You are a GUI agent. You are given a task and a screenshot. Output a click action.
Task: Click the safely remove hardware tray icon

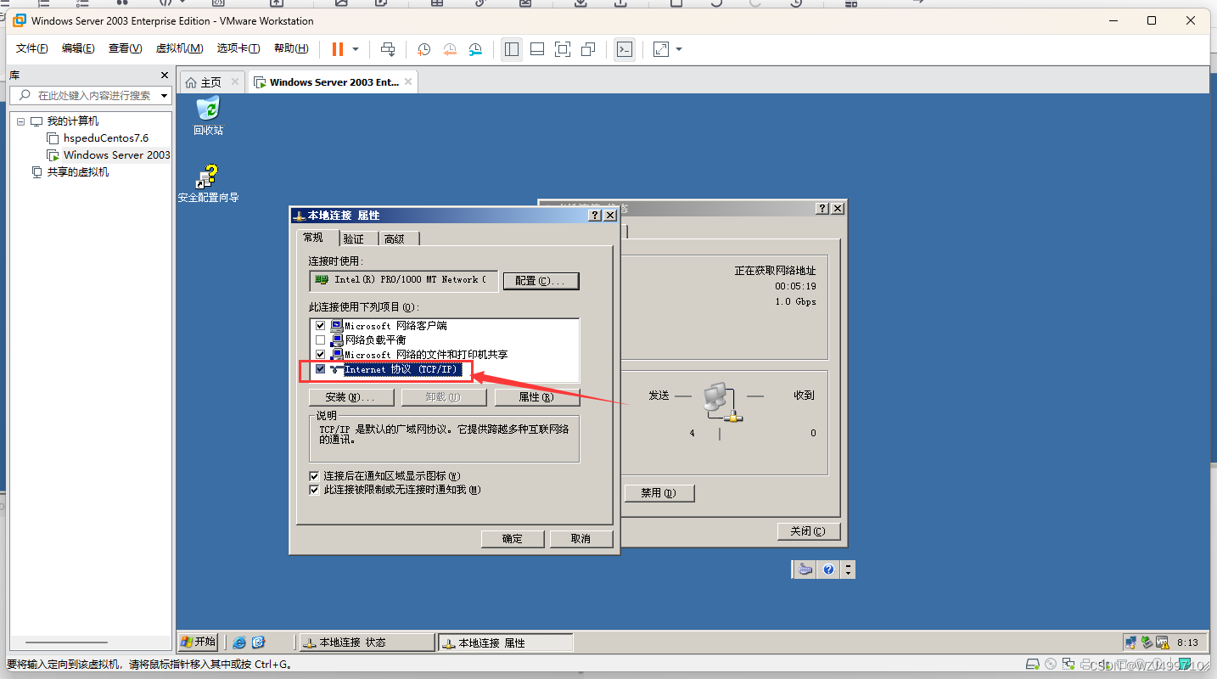tap(1147, 643)
